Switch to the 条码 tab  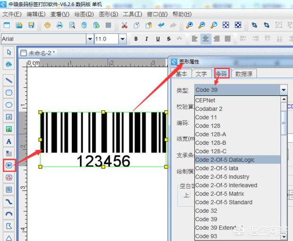pyautogui.click(x=222, y=74)
